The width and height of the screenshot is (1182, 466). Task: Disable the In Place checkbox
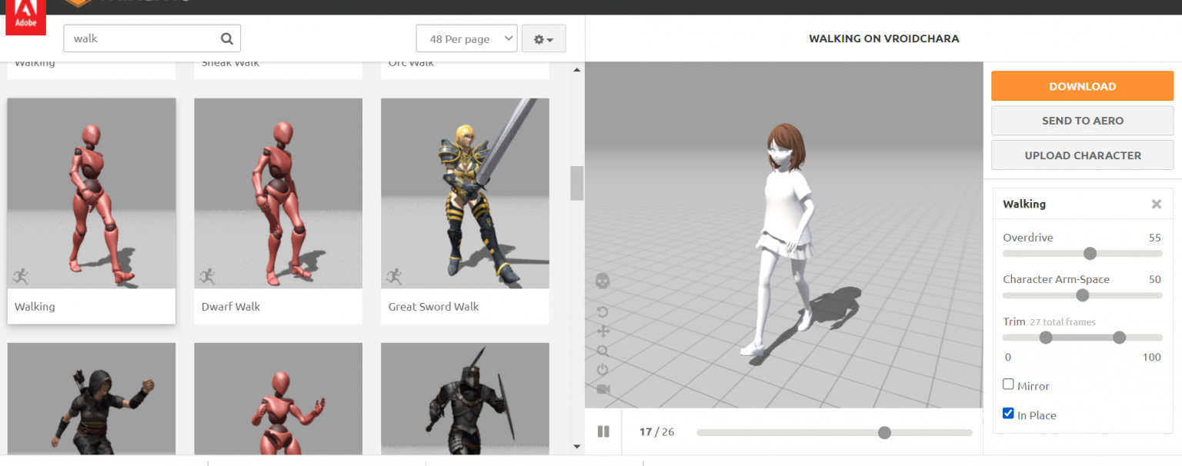[x=1008, y=413]
